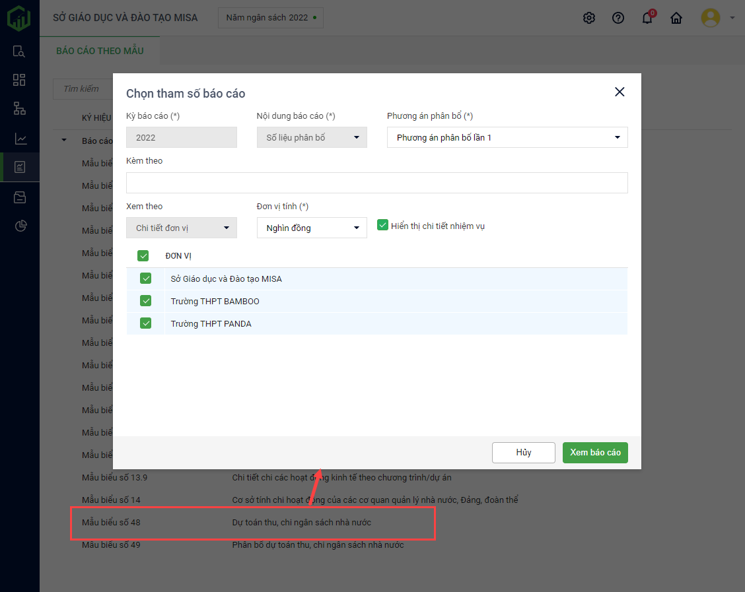Uncheck the Trường THPT BAMBOO checkbox
Viewport: 745px width, 592px height.
pos(146,301)
